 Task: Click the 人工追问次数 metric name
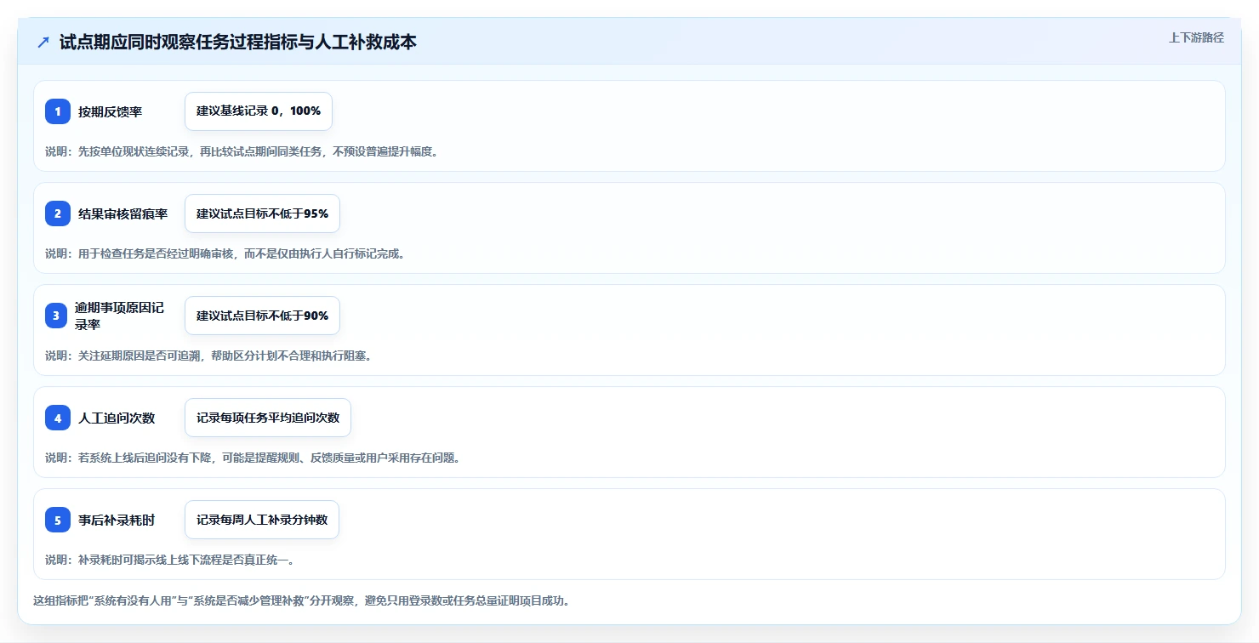point(117,418)
